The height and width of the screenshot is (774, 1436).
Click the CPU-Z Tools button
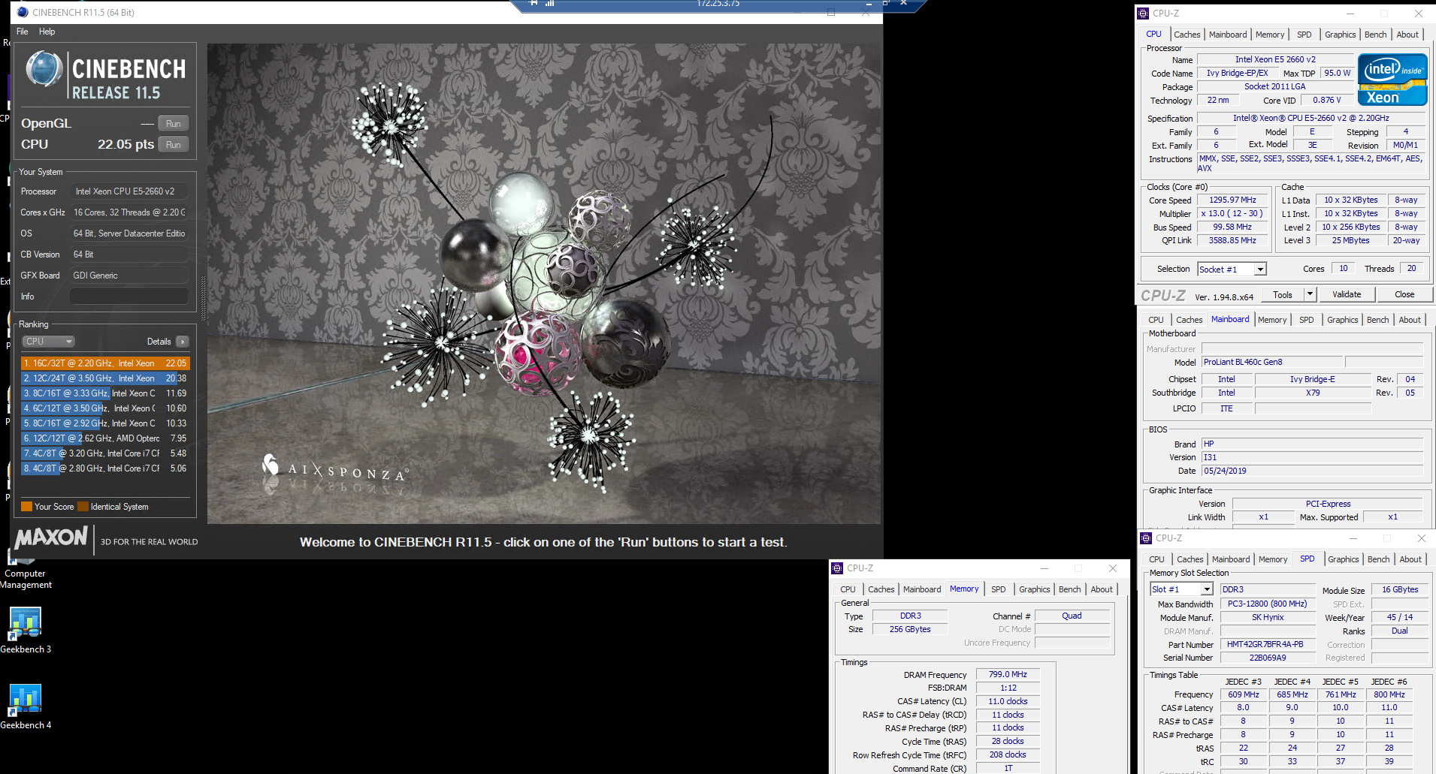click(1283, 295)
